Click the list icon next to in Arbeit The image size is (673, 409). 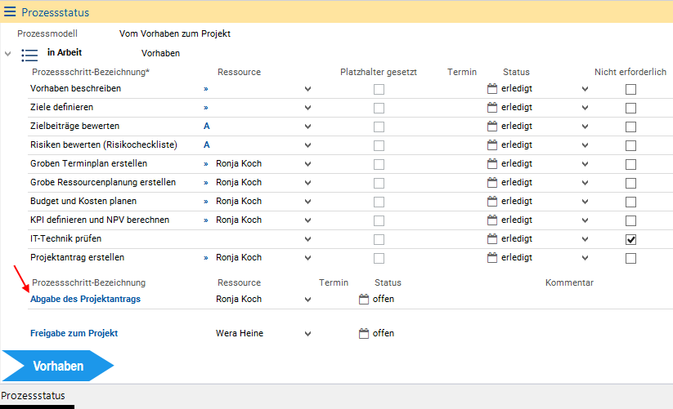click(29, 55)
